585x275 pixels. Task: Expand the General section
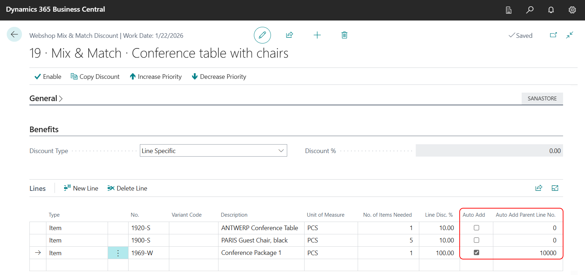(x=46, y=98)
